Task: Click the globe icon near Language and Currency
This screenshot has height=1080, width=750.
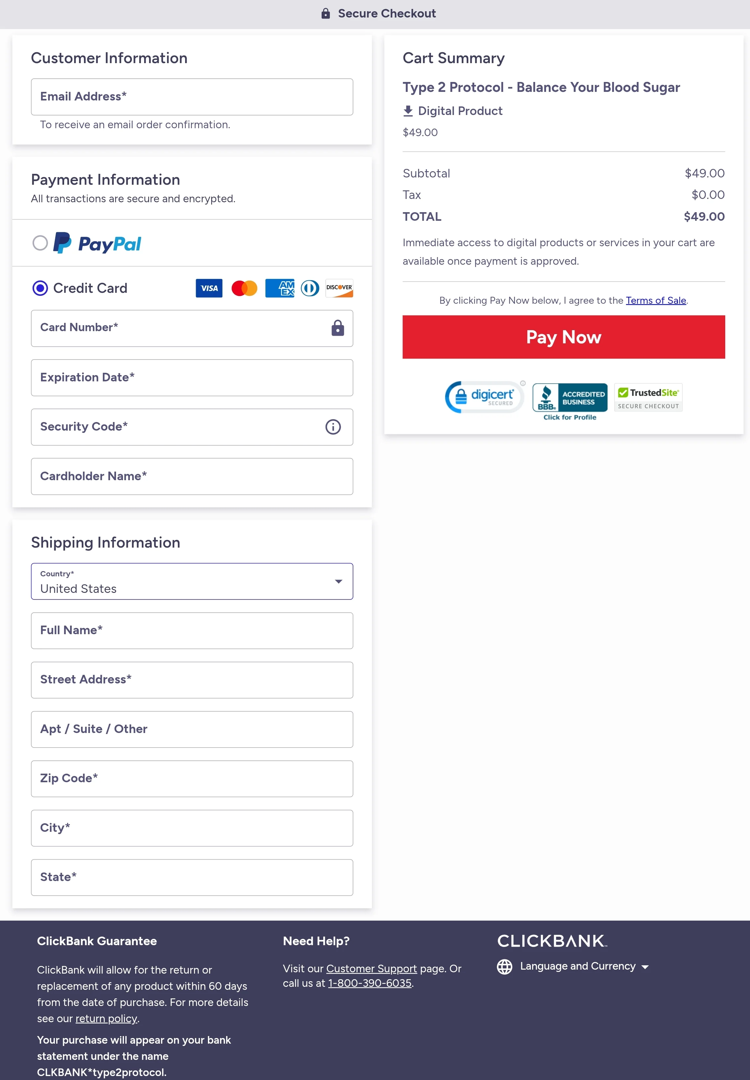Action: point(504,966)
